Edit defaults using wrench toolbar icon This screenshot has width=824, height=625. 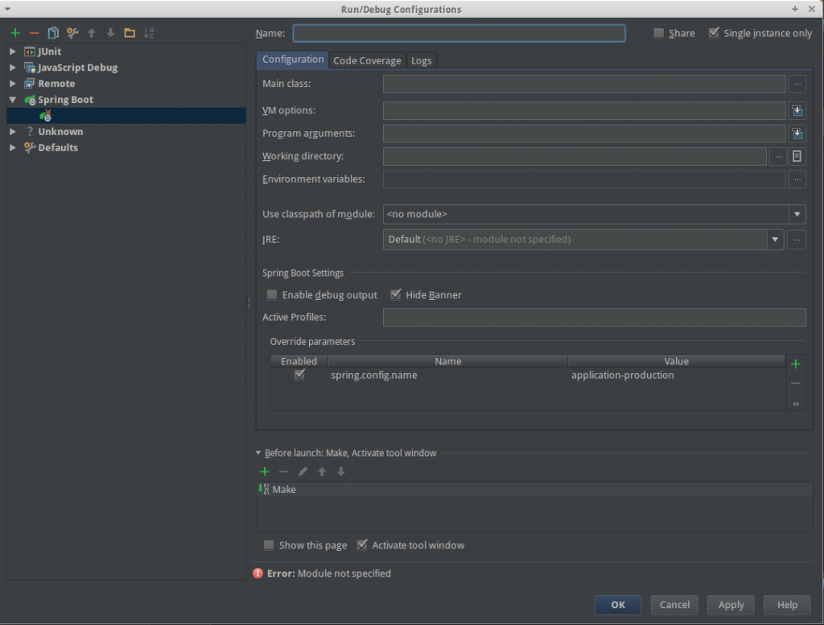[x=72, y=33]
